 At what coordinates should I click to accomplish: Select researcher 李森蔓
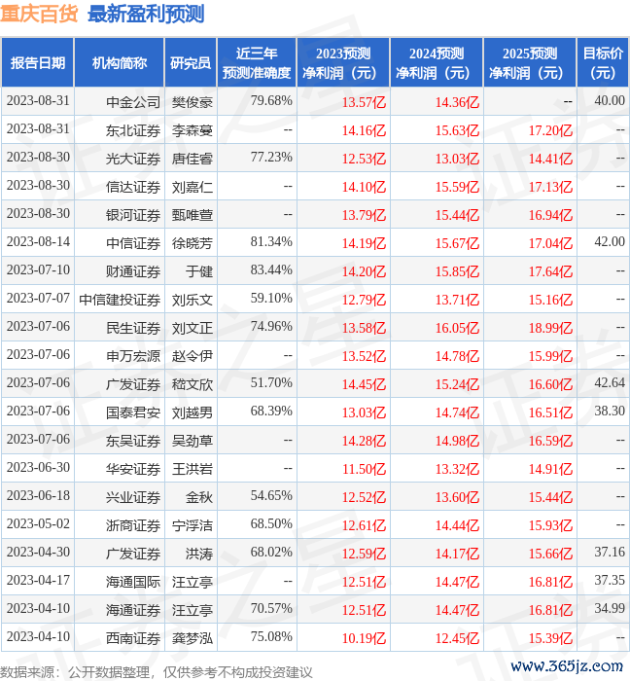click(x=192, y=130)
